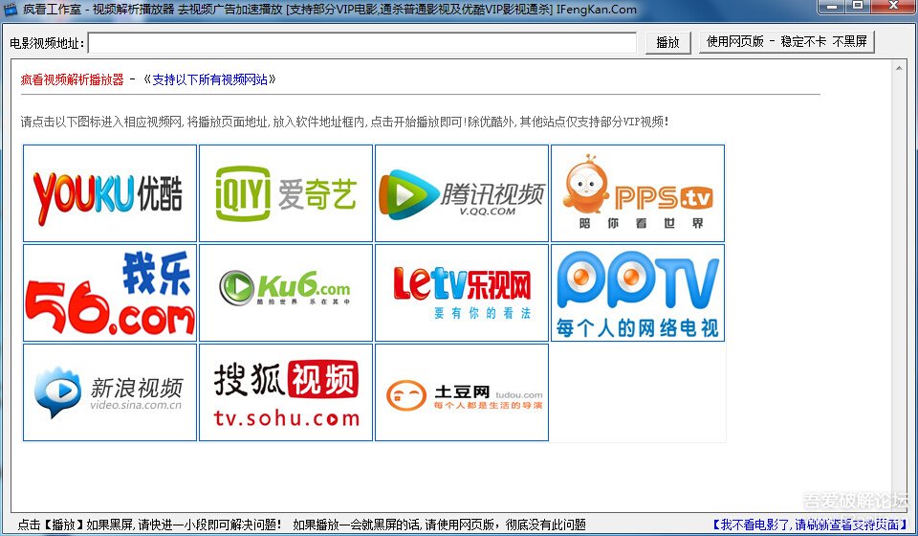Close the 疯看工作室 window
This screenshot has height=536, width=918.
point(893,7)
